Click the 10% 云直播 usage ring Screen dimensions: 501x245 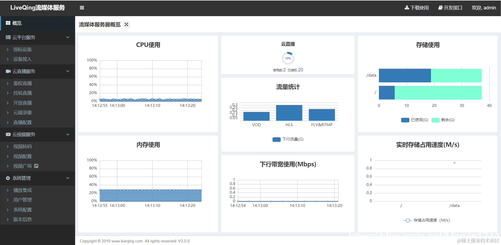(288, 58)
